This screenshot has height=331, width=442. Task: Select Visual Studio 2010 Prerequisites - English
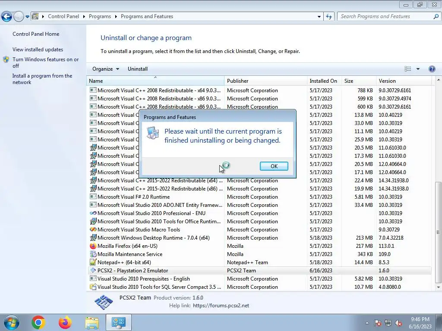coord(259,279)
